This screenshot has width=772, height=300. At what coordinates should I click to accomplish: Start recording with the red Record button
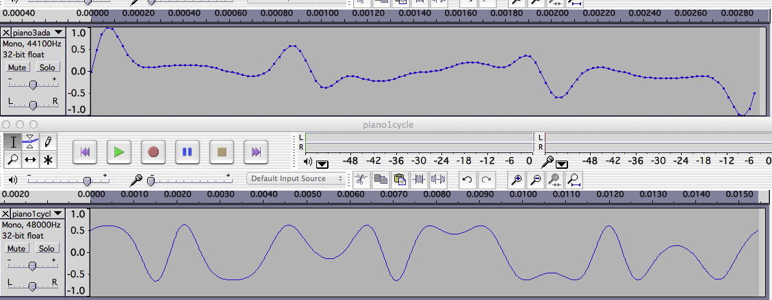(x=153, y=152)
